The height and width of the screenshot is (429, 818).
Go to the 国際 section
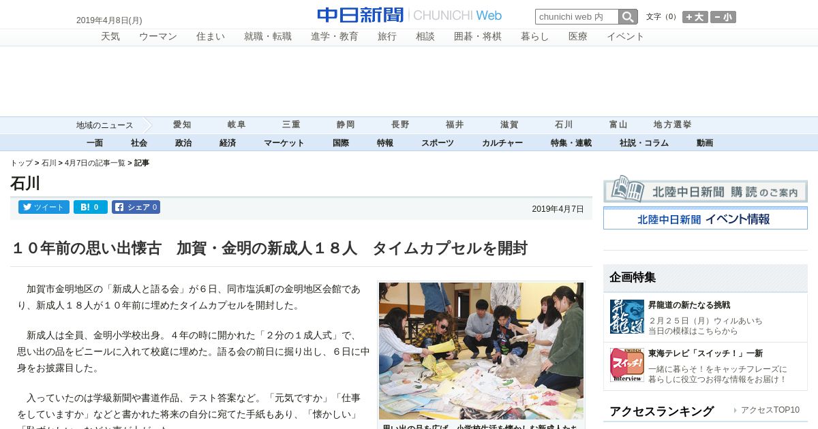coord(341,143)
